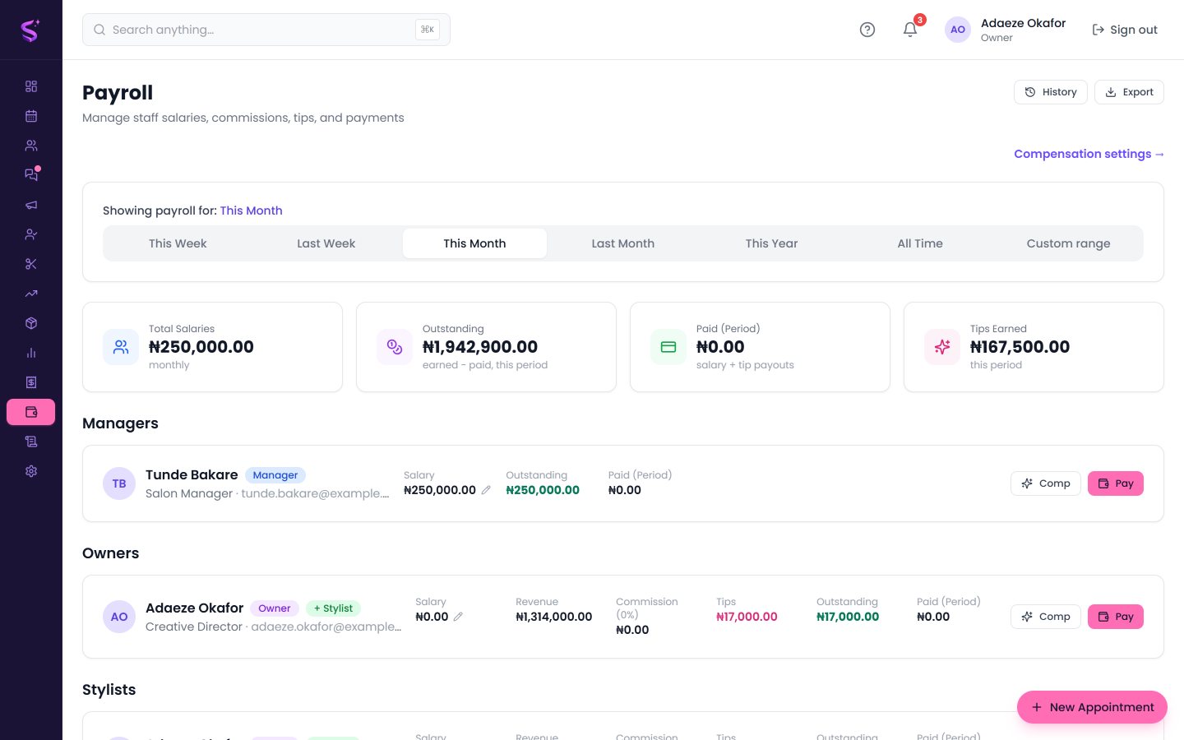The width and height of the screenshot is (1184, 740).
Task: Open Comp for Adaeze Okafor in Owners
Action: point(1045,617)
